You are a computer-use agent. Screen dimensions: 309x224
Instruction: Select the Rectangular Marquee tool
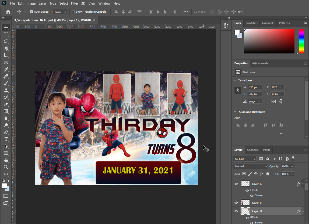tap(6, 34)
